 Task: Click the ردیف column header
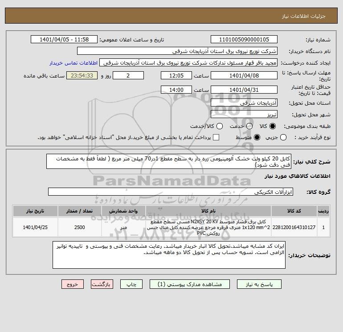pyautogui.click(x=323, y=211)
